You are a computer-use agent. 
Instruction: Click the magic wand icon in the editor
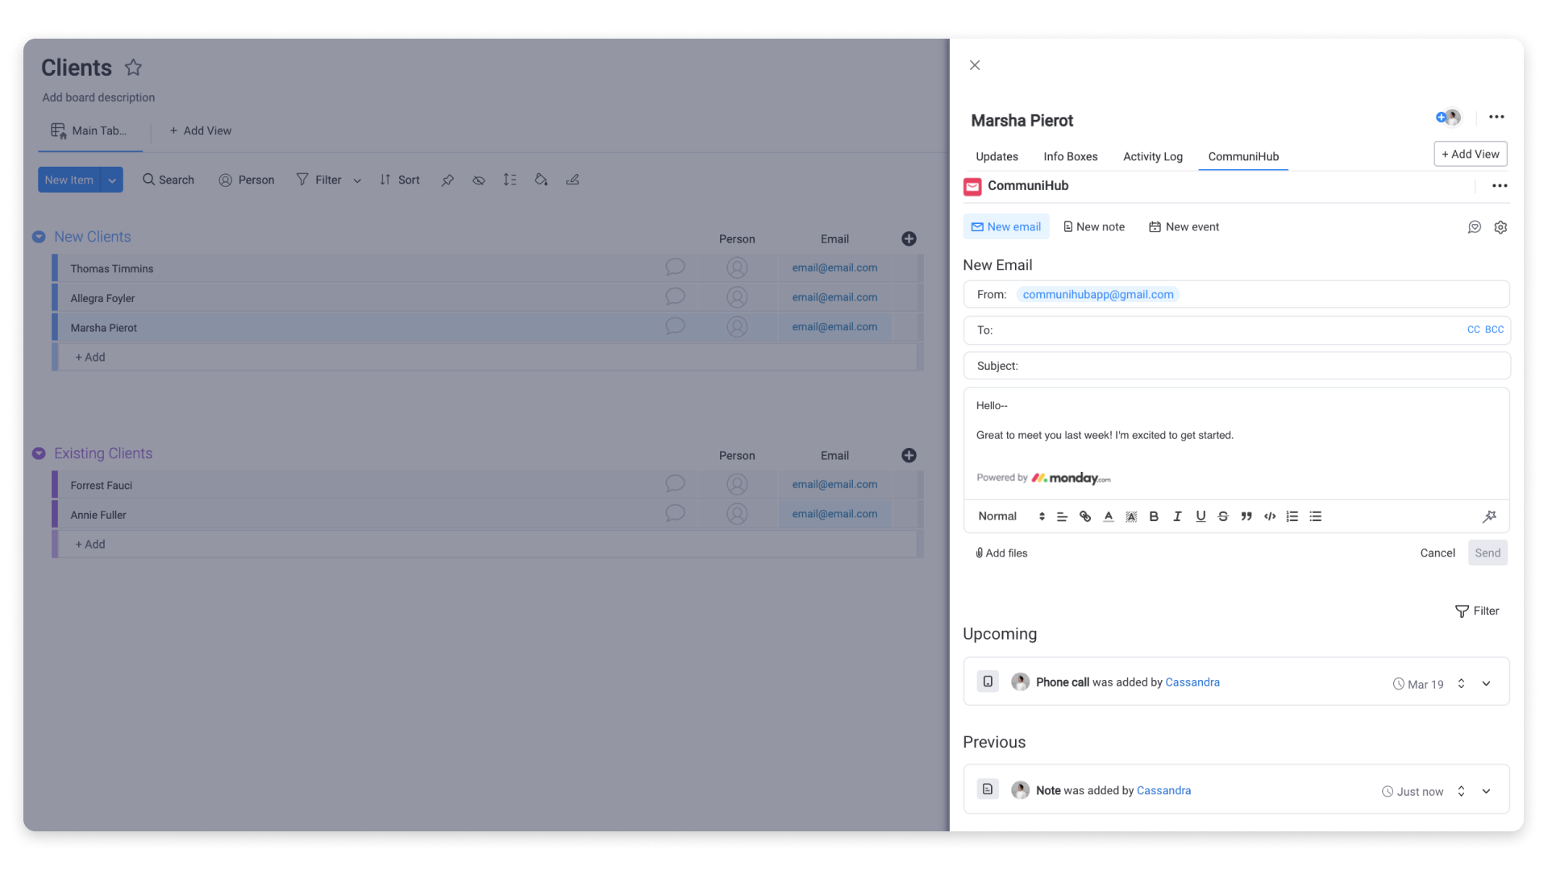(x=1489, y=516)
